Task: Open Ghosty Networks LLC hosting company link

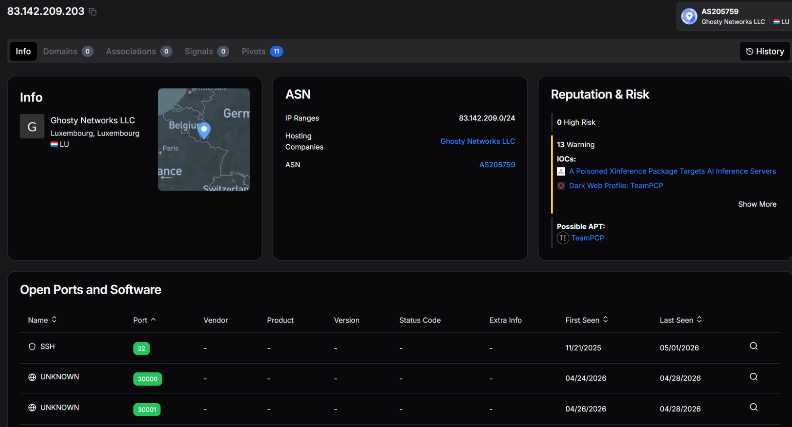Action: (x=477, y=141)
